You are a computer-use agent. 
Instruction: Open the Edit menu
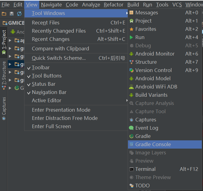pos(18,5)
